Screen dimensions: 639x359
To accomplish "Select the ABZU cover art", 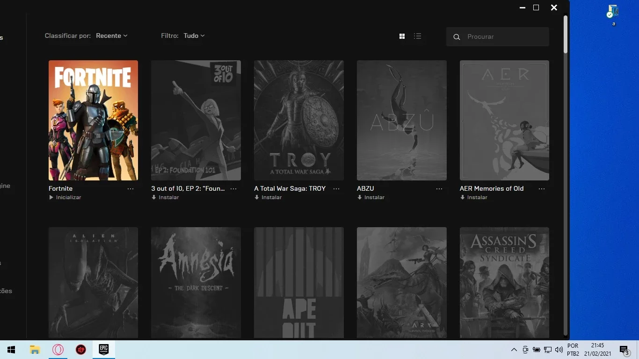I will [x=402, y=120].
